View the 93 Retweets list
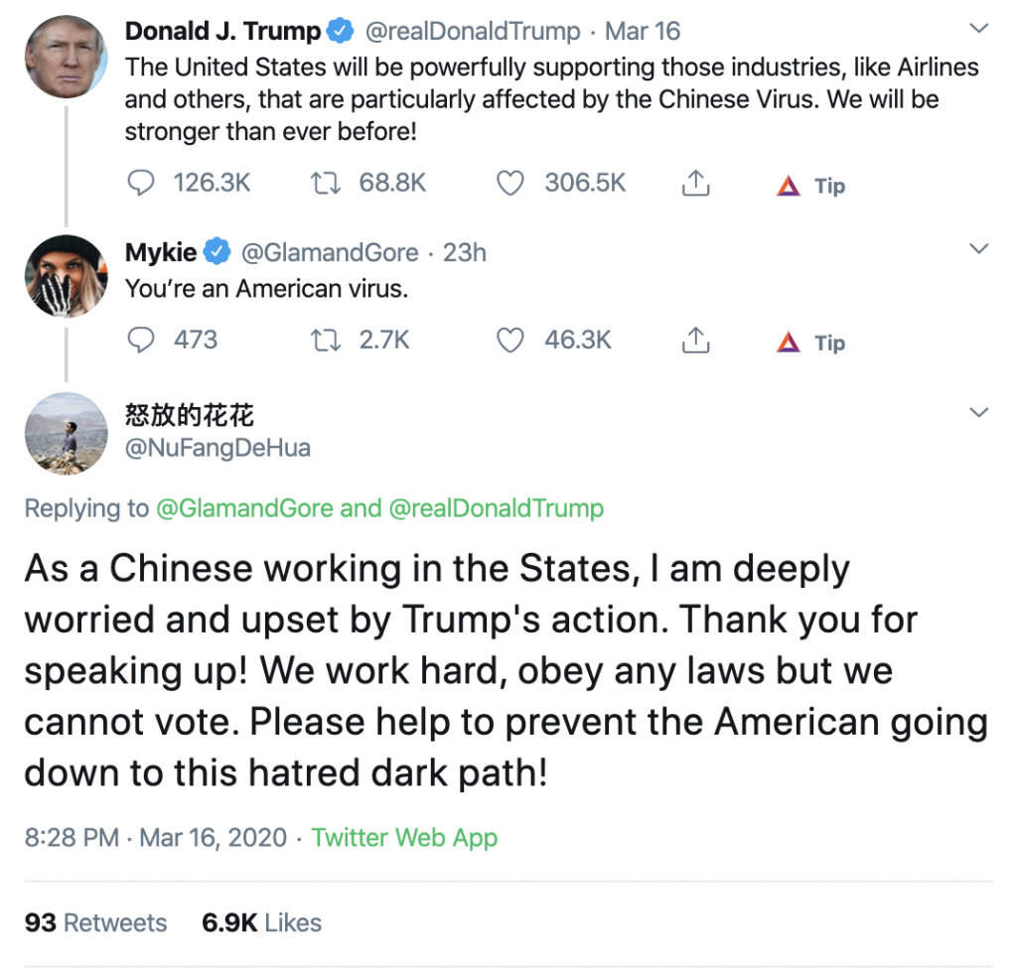 (95, 922)
